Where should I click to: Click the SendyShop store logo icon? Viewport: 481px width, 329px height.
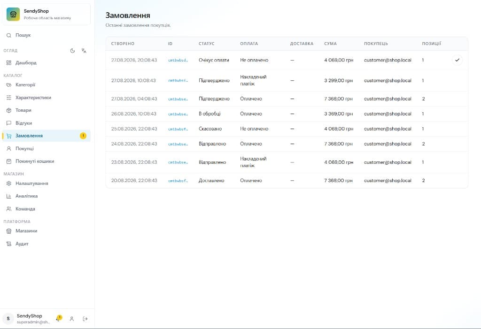pyautogui.click(x=13, y=14)
